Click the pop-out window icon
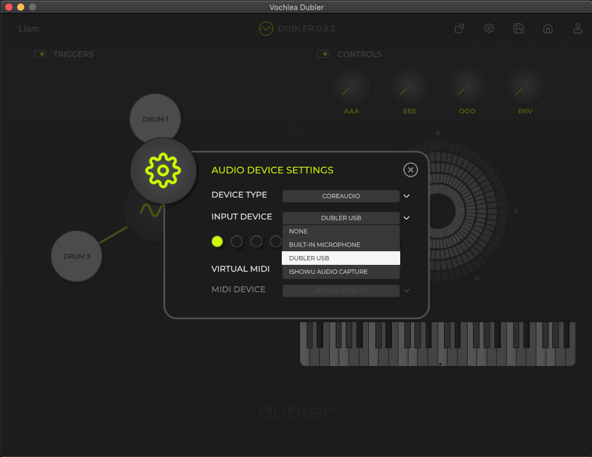This screenshot has height=457, width=592. click(x=459, y=28)
